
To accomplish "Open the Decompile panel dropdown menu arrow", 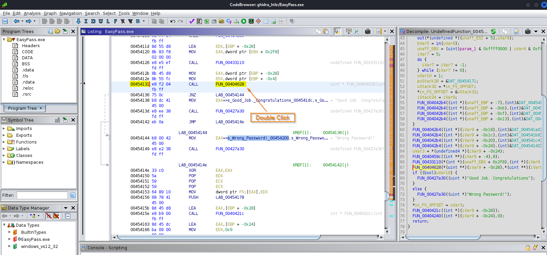I will pos(536,31).
